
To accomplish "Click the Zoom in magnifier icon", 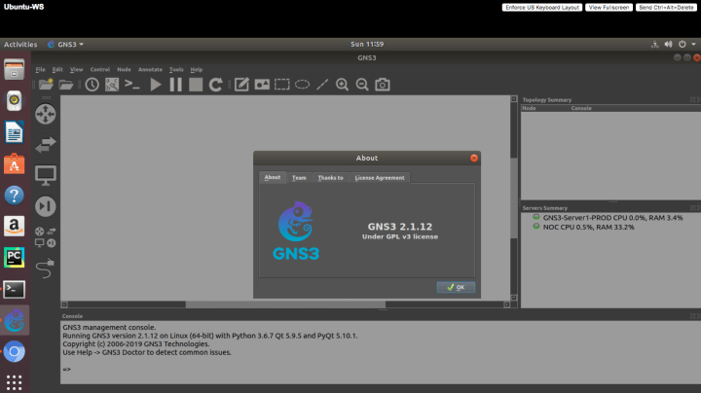I will click(342, 85).
